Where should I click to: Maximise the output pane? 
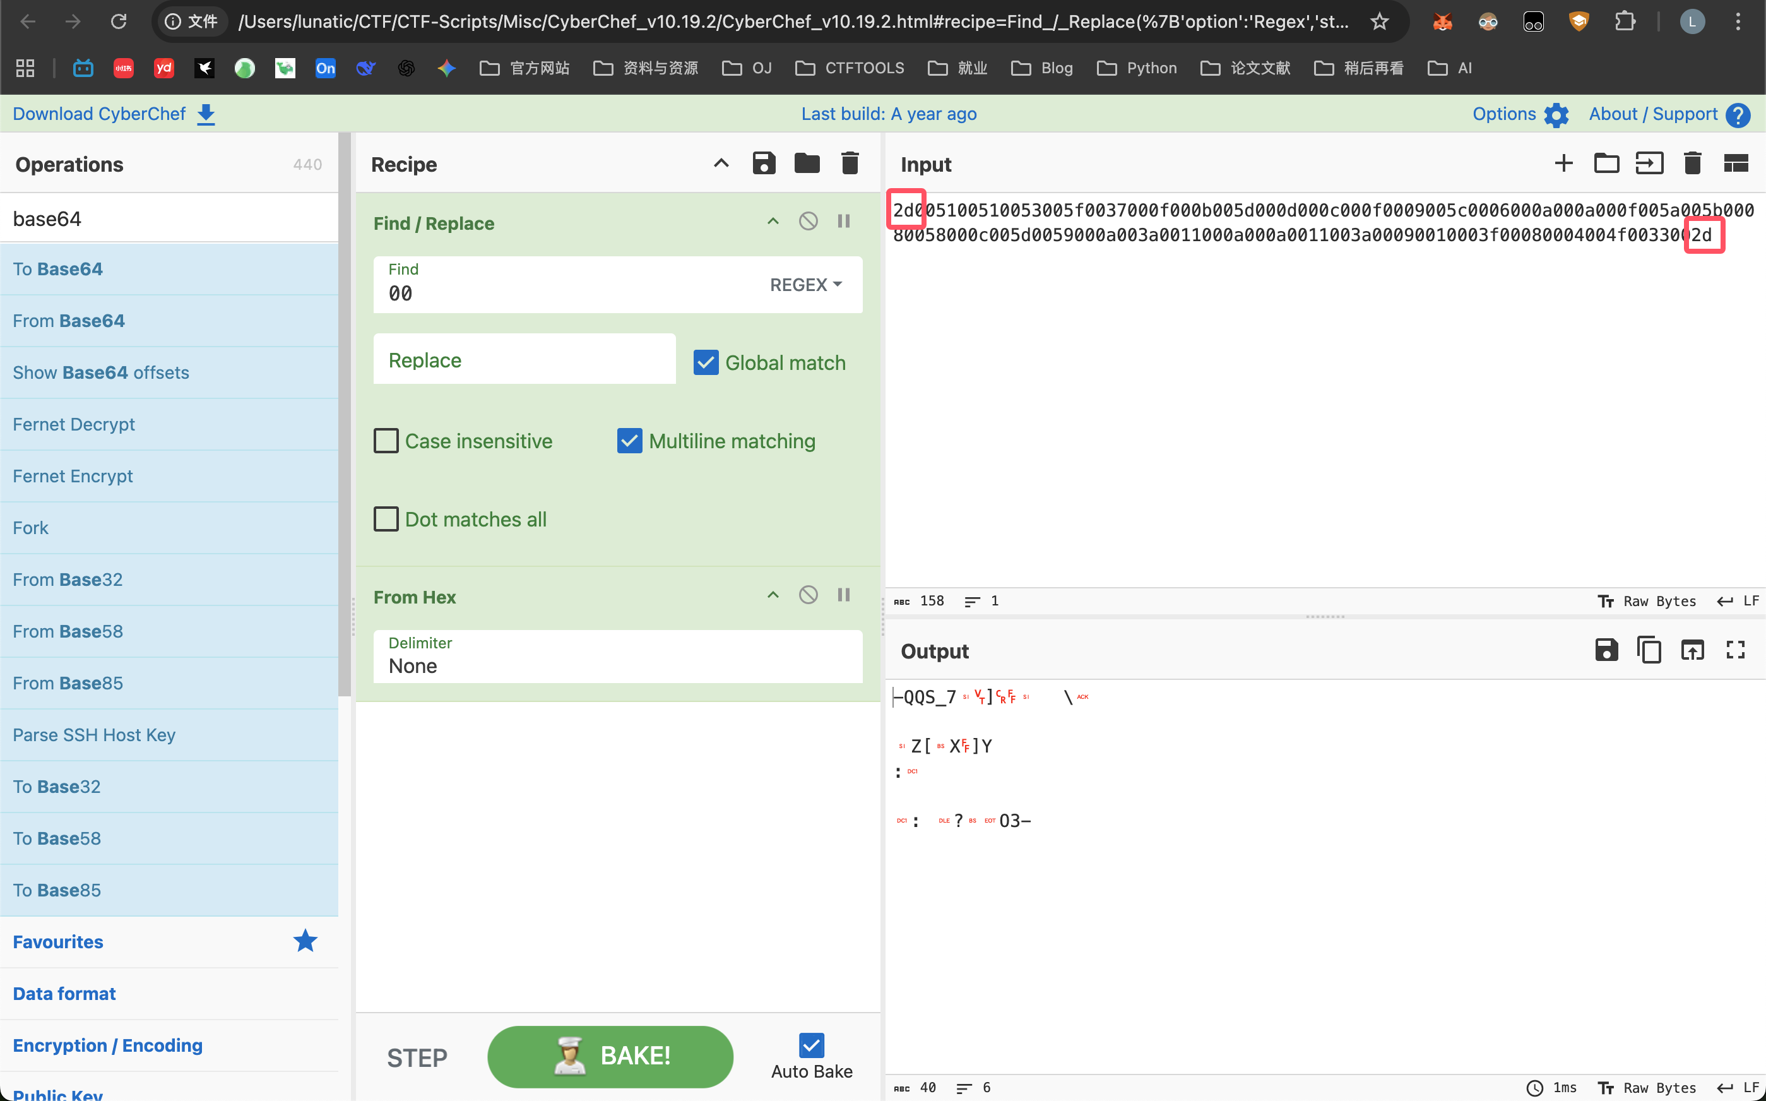(1736, 650)
